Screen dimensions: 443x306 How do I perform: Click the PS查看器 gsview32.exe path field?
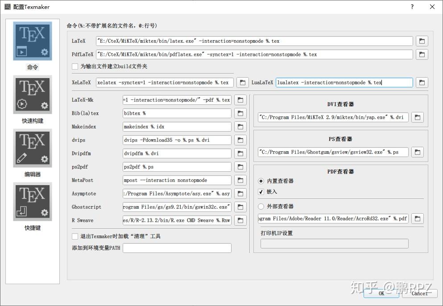333,152
